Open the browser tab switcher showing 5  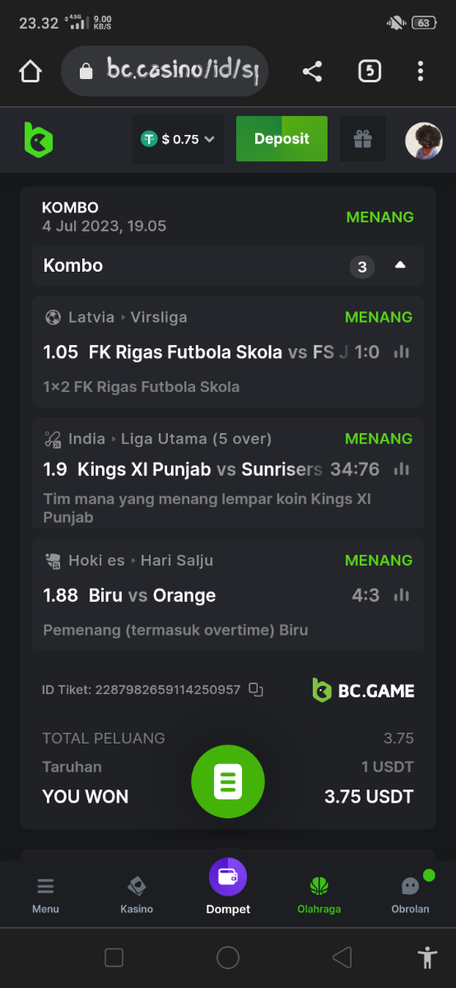pos(370,72)
